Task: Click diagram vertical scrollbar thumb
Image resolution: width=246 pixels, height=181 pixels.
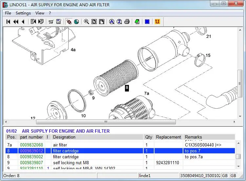Action: [x=240, y=84]
